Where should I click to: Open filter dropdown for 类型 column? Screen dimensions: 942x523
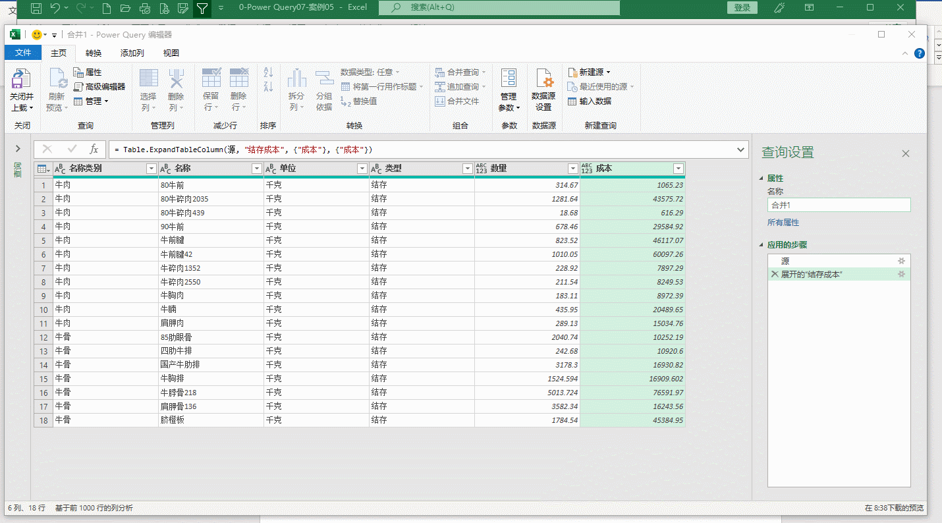pyautogui.click(x=468, y=169)
